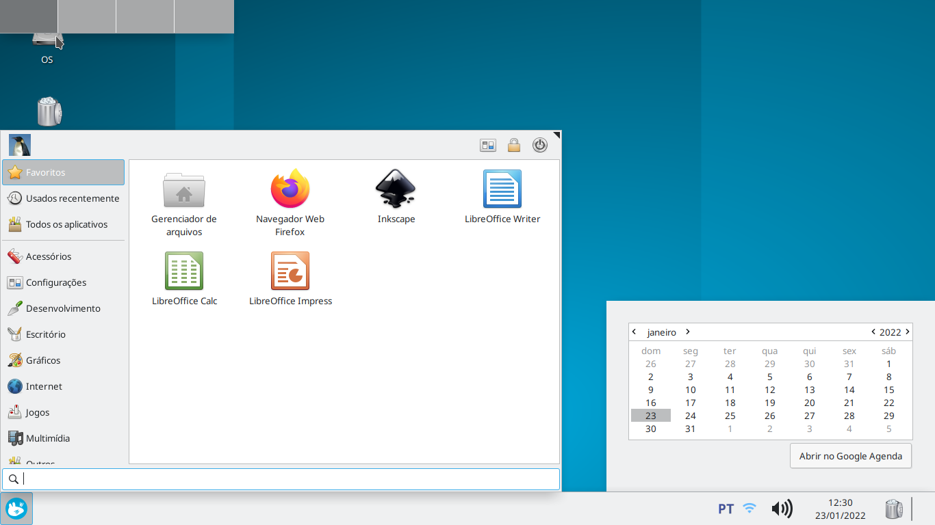Open the Internet category
The image size is (935, 525).
tap(64, 386)
